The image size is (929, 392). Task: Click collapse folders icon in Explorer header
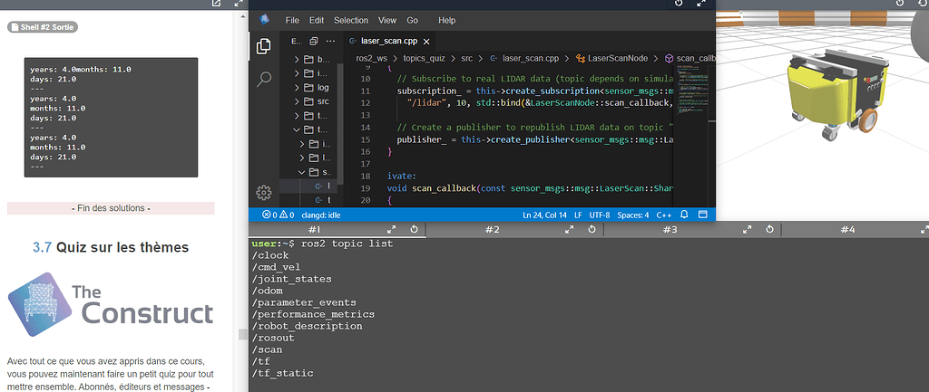[x=314, y=42]
